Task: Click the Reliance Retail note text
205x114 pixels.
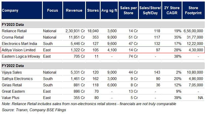Action: pos(89,104)
